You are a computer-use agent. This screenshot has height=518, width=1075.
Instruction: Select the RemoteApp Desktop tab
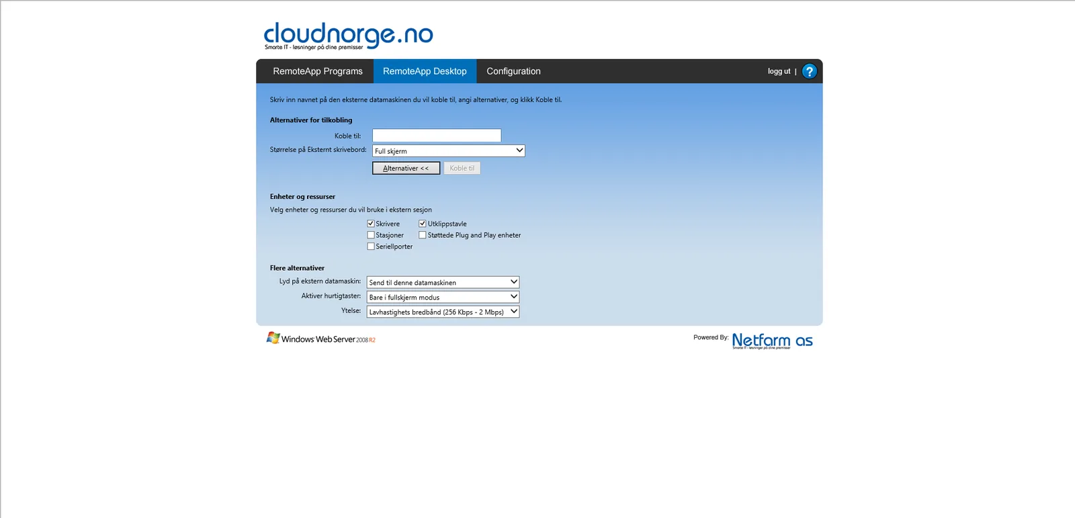(x=425, y=71)
